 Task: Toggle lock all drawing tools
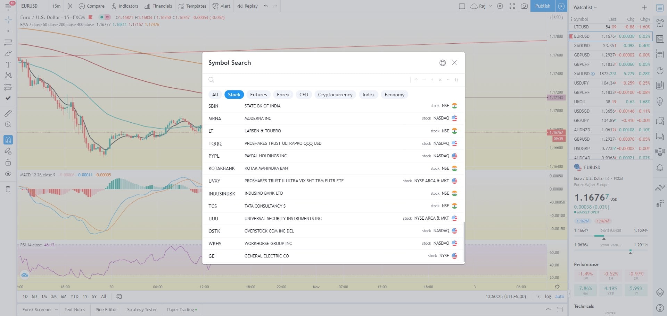tap(8, 162)
